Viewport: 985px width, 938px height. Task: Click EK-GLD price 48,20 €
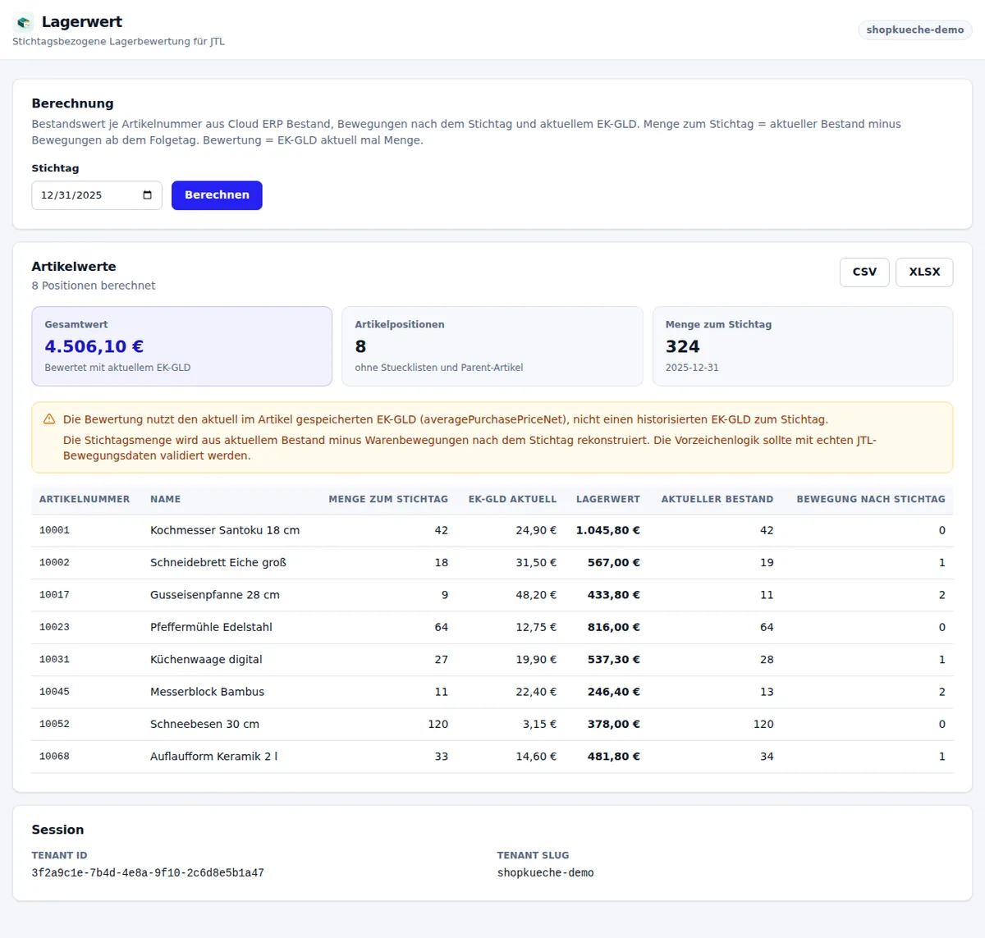[536, 595]
